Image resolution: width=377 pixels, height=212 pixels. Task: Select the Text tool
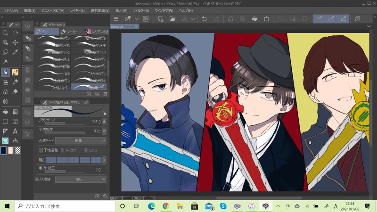pyautogui.click(x=15, y=131)
